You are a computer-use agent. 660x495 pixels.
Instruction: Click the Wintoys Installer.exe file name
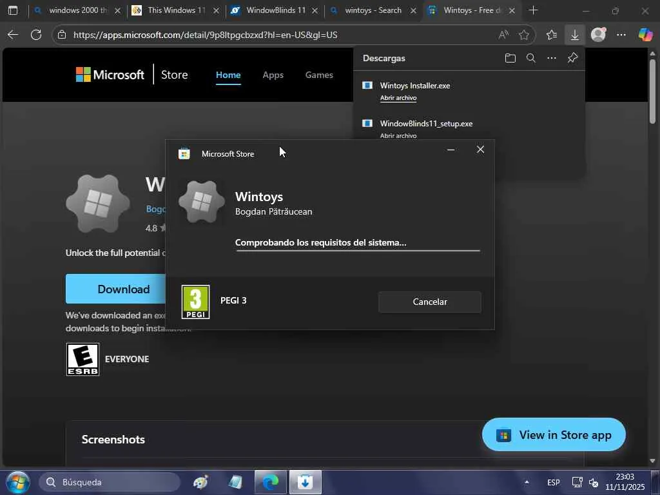tap(415, 86)
